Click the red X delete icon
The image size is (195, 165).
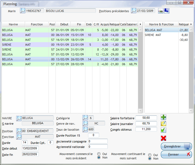coord(163,138)
